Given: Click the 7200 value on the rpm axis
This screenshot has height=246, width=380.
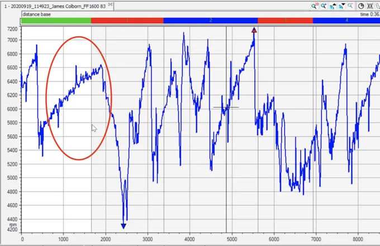Looking at the screenshot, I should click(12, 29).
